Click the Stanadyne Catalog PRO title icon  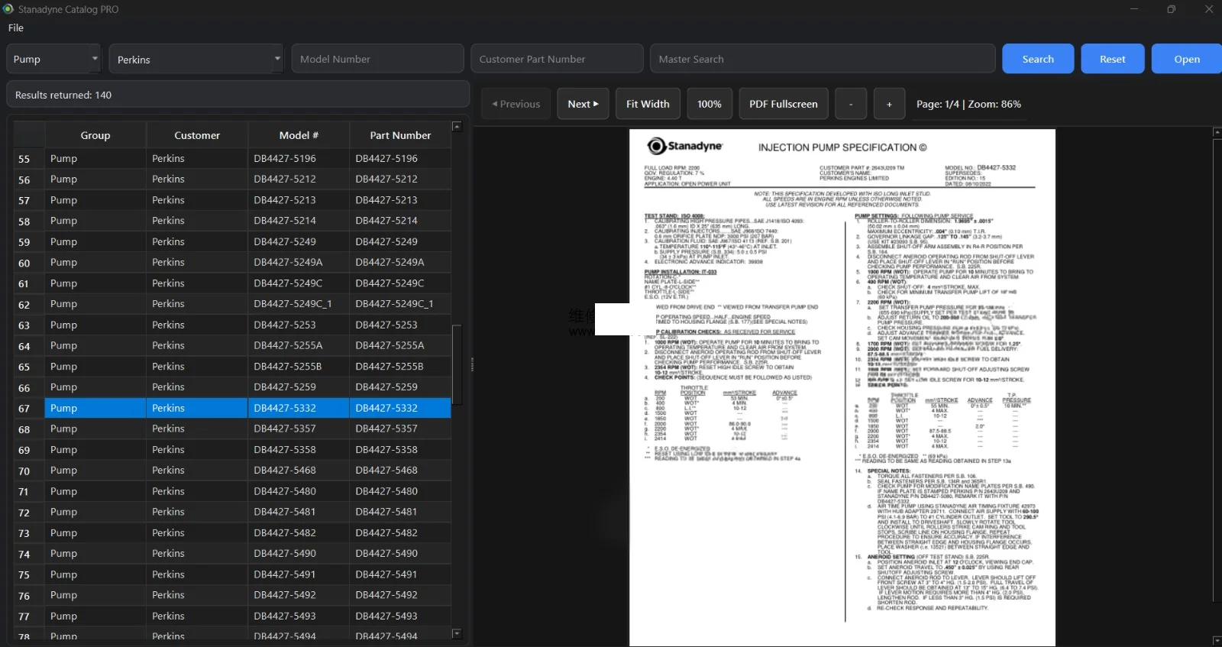(x=8, y=9)
